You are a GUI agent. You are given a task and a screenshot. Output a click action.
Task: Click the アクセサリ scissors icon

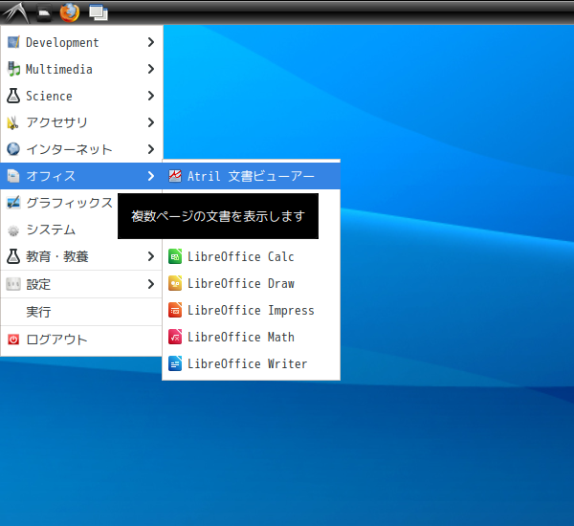point(13,122)
